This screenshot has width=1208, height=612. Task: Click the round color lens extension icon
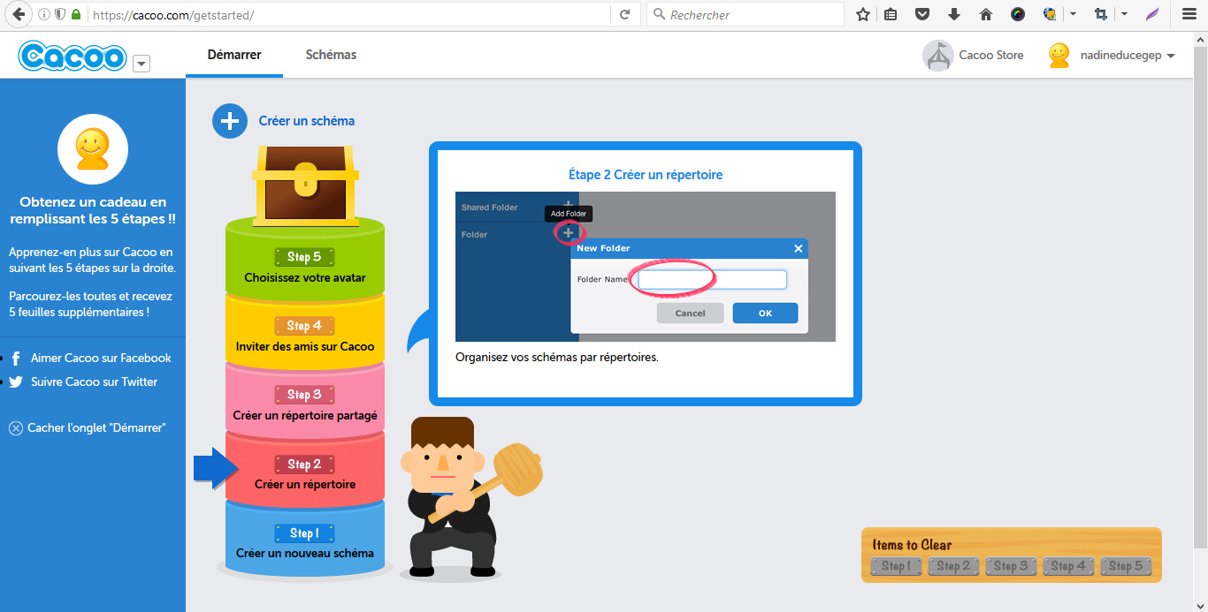[x=1017, y=14]
